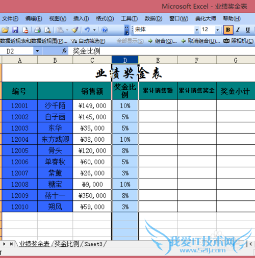
Task: Click the Open folder icon in toolbar
Action: click(x=5, y=30)
